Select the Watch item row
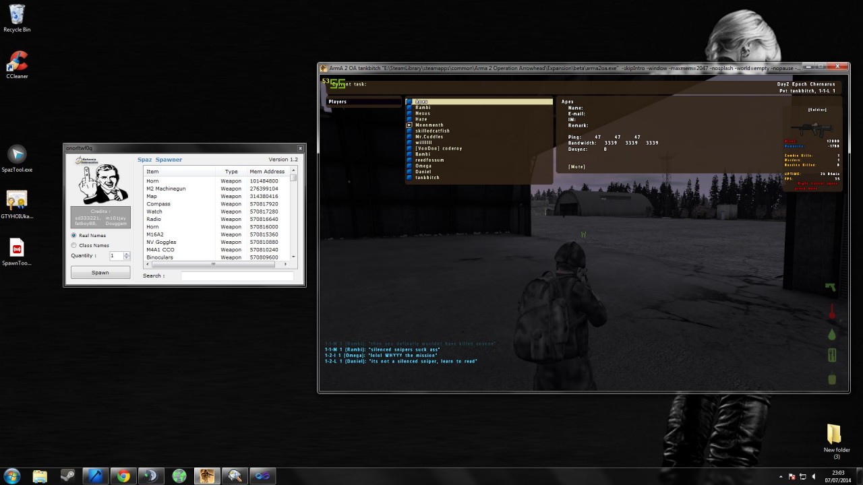This screenshot has height=485, width=863. pos(217,212)
